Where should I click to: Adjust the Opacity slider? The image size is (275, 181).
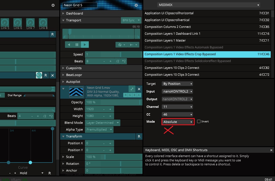(114, 102)
